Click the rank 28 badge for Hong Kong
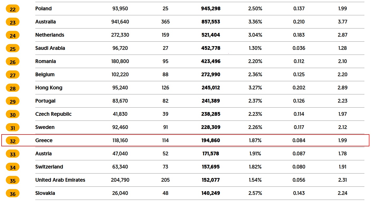This screenshot has height=202, width=371. (x=13, y=88)
